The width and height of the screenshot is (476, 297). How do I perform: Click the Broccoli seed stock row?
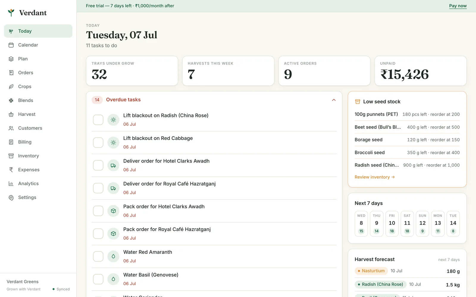point(407,153)
